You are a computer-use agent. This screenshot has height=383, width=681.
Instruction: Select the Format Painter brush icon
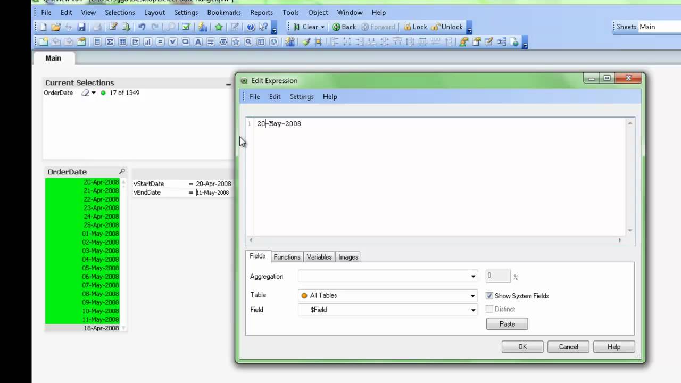pyautogui.click(x=306, y=42)
